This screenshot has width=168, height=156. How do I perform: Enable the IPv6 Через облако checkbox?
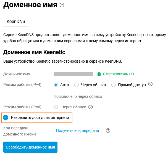point(56,107)
